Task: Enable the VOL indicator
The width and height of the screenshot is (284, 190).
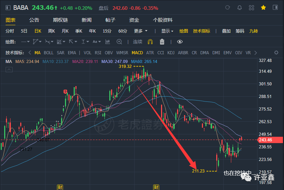Action: point(87,52)
